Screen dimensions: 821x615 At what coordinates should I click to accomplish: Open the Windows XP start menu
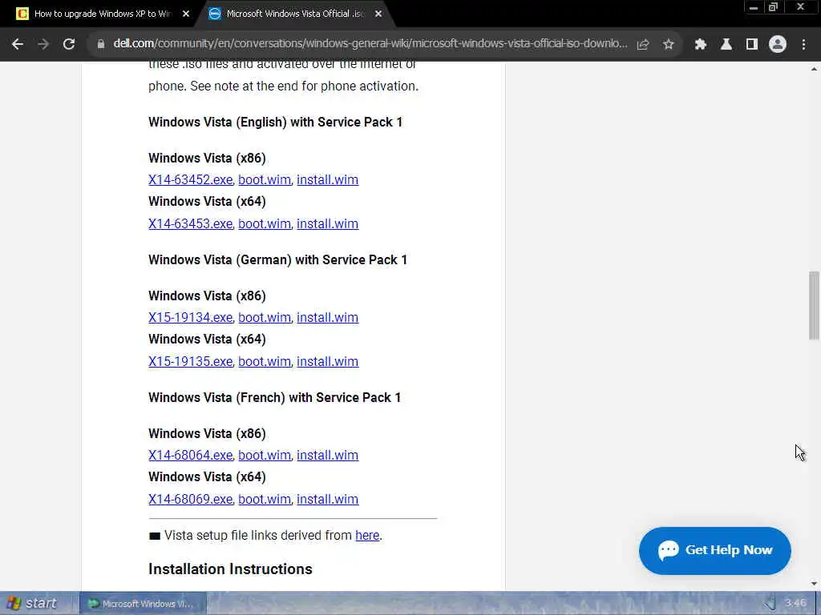[32, 604]
